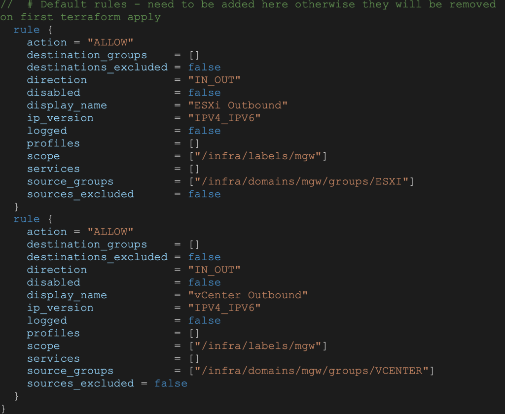Viewport: 505px width, 414px height.
Task: Click the final closing brace at bottom
Action: pyautogui.click(x=3, y=409)
